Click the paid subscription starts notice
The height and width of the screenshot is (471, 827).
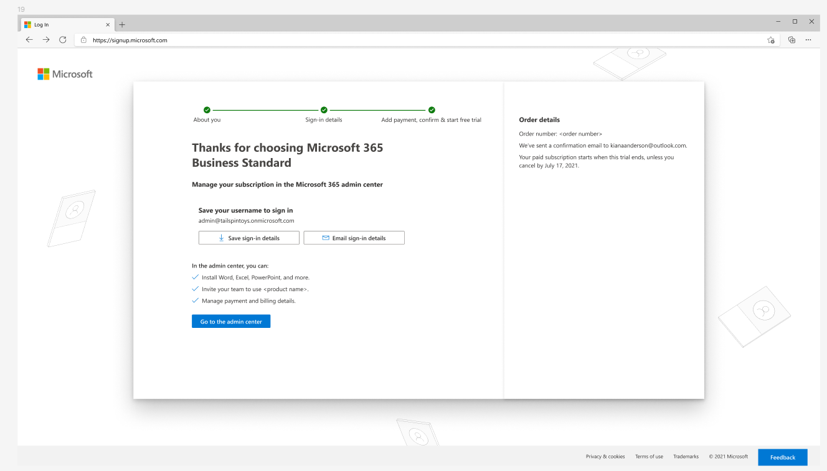click(x=597, y=162)
